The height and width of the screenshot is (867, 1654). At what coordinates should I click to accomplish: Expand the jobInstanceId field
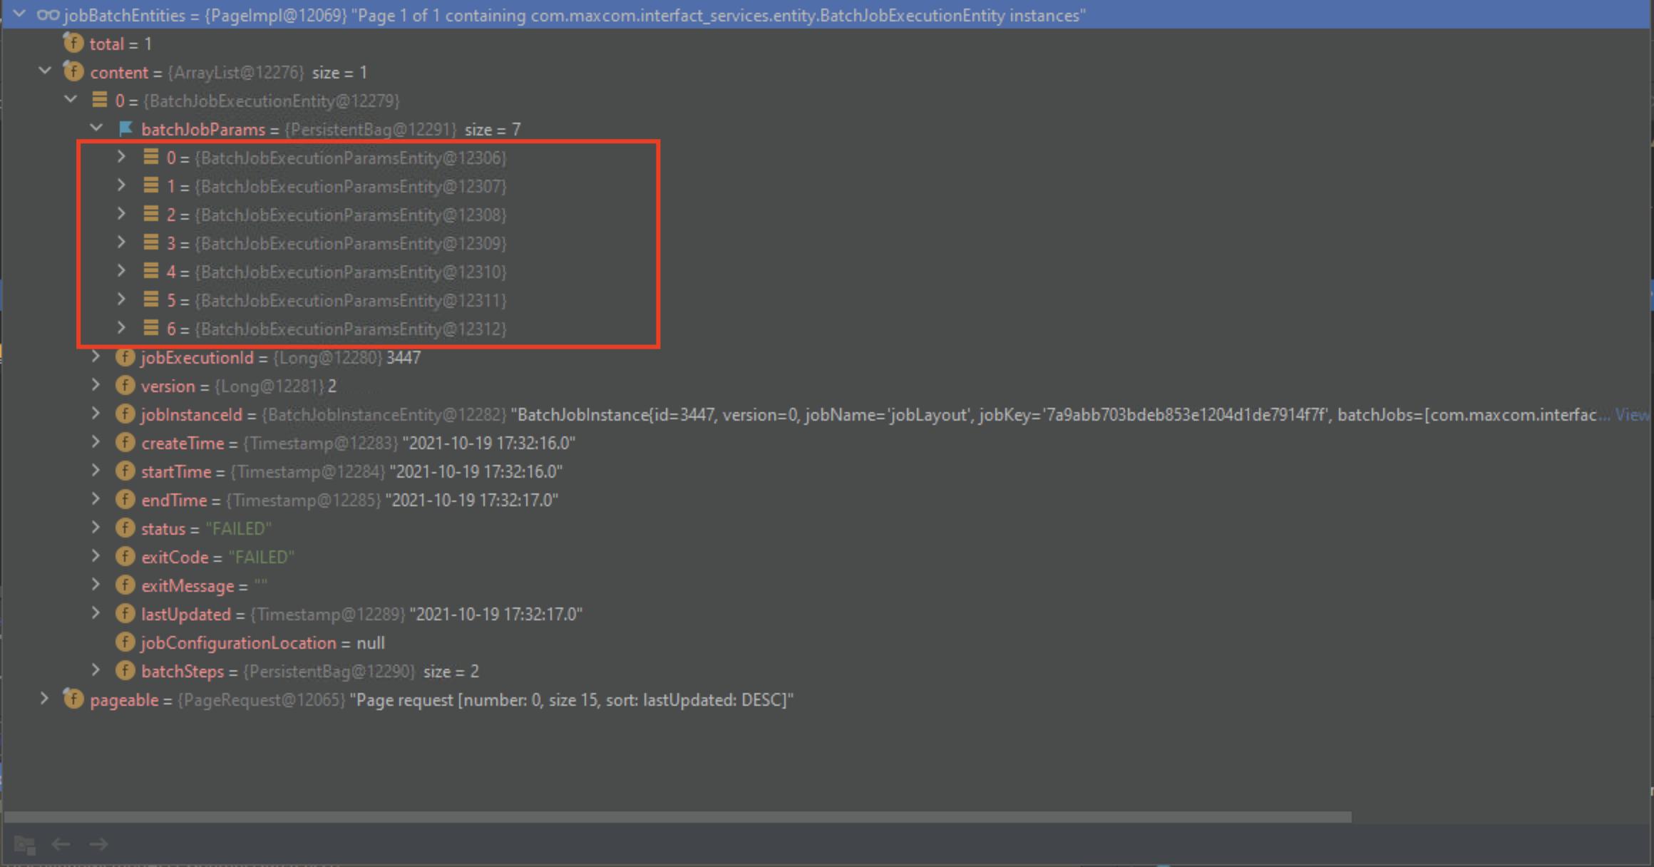(96, 414)
